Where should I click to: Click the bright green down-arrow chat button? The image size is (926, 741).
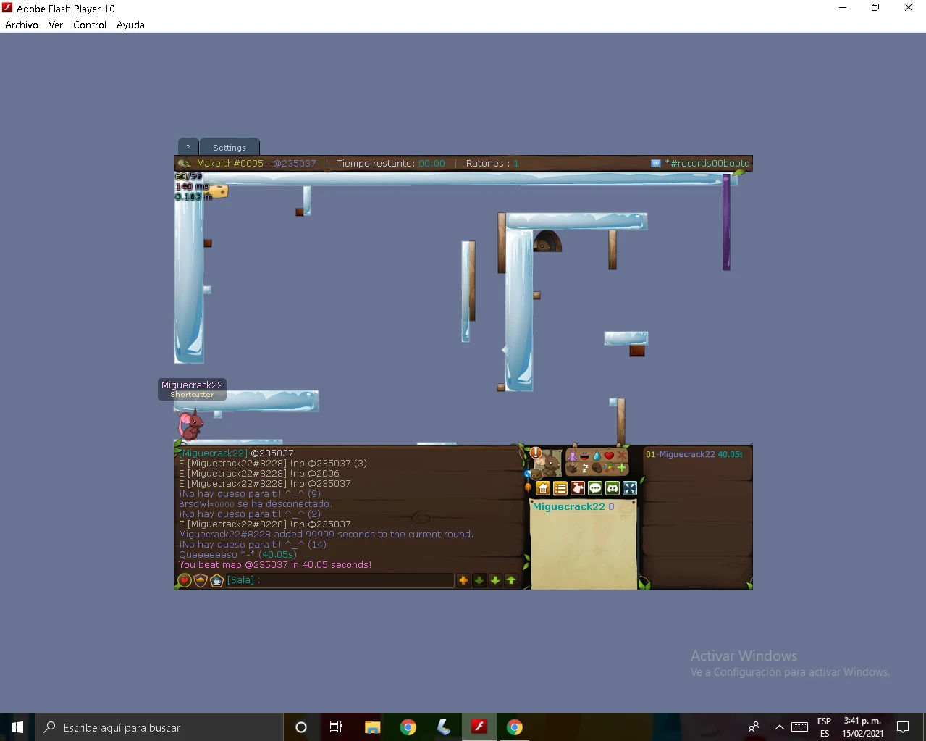[495, 580]
